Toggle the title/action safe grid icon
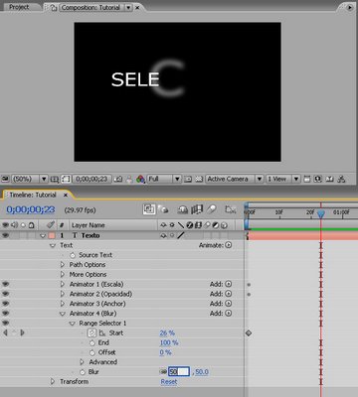Image resolution: width=358 pixels, height=397 pixels. pos(54,180)
